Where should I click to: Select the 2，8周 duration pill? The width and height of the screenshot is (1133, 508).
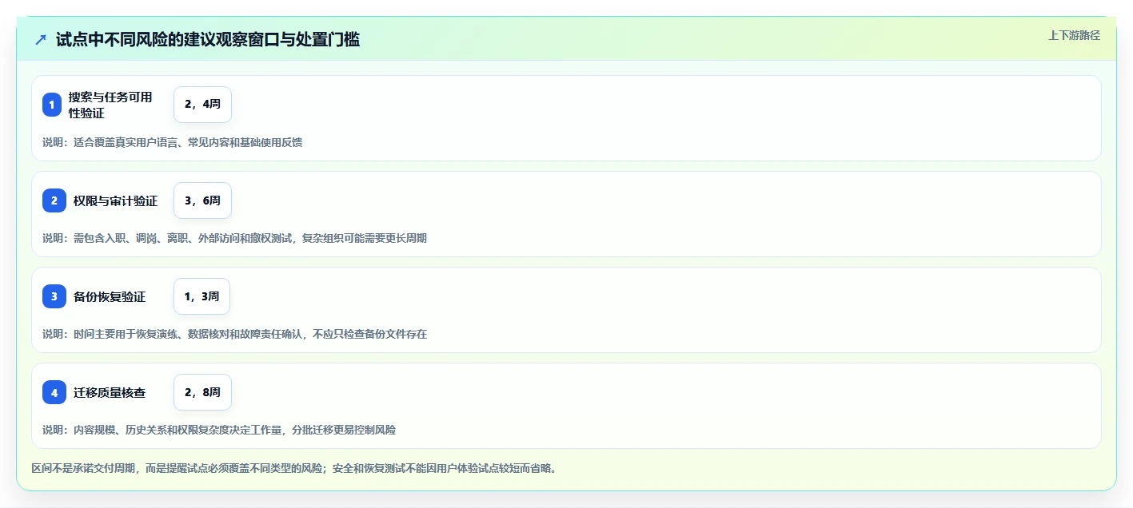(x=202, y=392)
